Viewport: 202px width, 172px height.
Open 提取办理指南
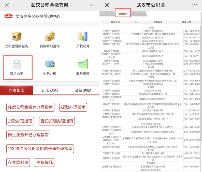tap(73, 107)
